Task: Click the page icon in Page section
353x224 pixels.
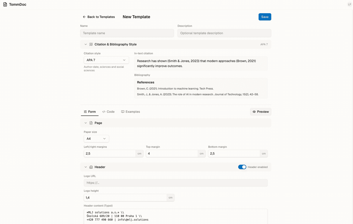Action: tap(91, 123)
